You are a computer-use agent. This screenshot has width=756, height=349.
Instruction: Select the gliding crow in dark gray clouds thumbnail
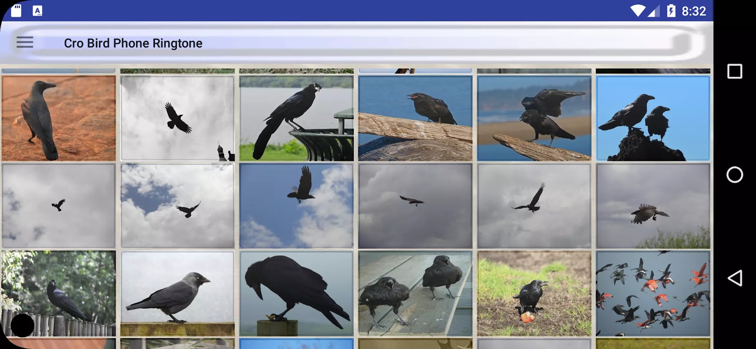click(x=415, y=206)
